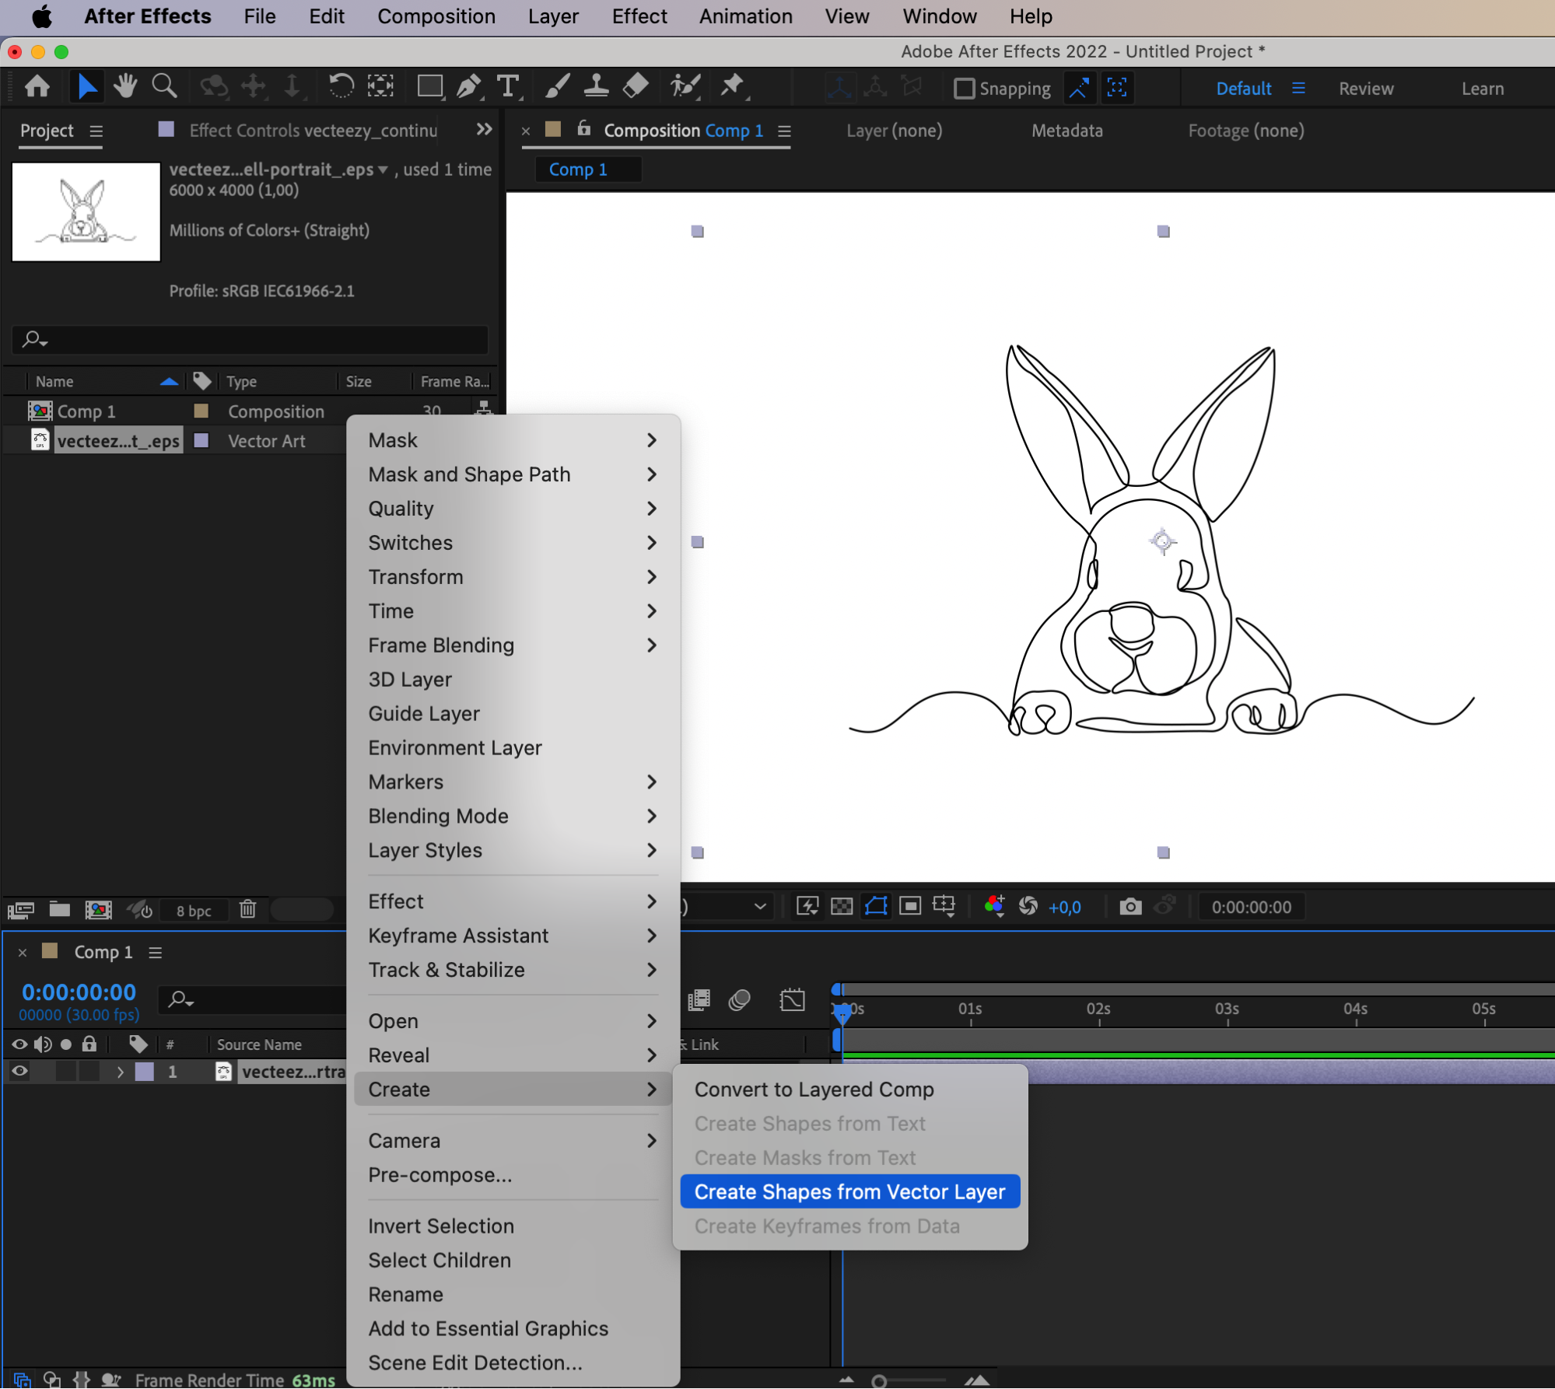
Task: Select the Brush tool
Action: 557,86
